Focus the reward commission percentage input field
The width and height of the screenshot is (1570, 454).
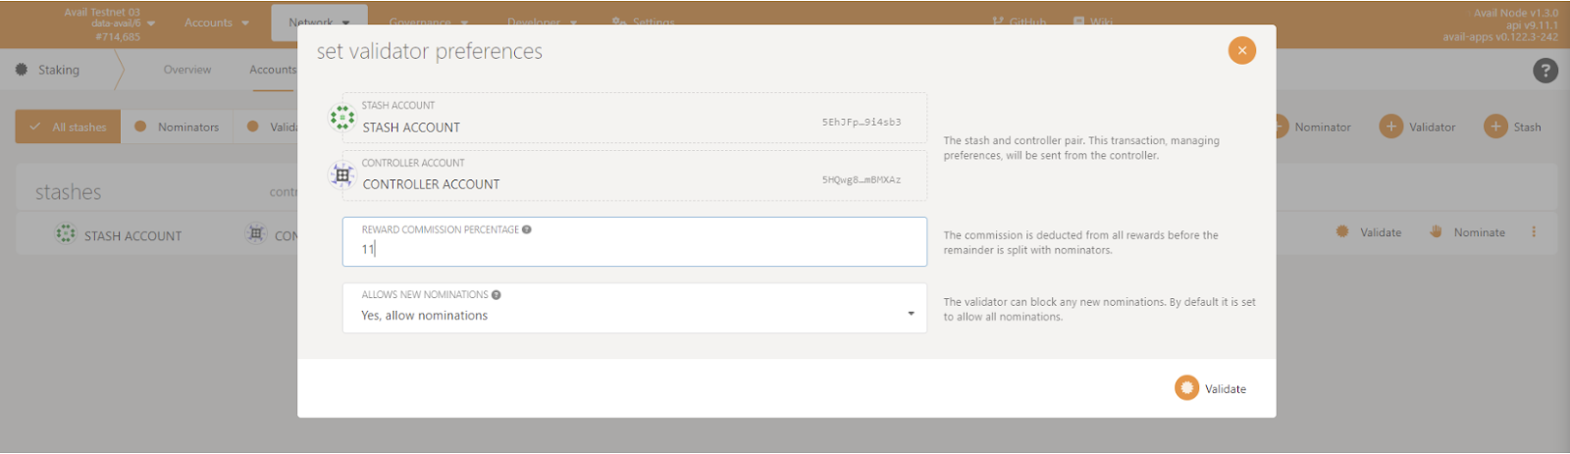tap(634, 249)
